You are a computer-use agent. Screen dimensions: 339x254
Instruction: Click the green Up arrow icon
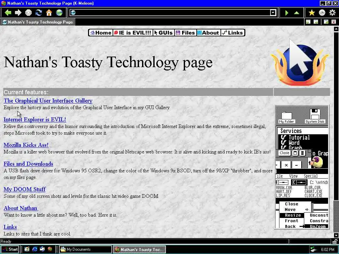pos(297,13)
